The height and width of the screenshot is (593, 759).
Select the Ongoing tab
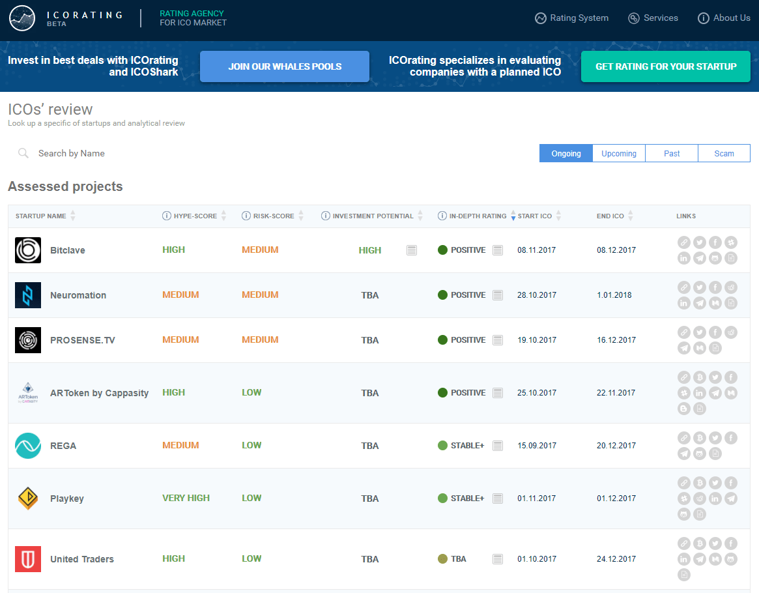[x=566, y=153]
